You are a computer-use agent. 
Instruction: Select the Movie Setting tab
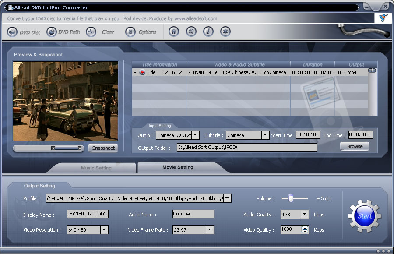[x=177, y=167]
